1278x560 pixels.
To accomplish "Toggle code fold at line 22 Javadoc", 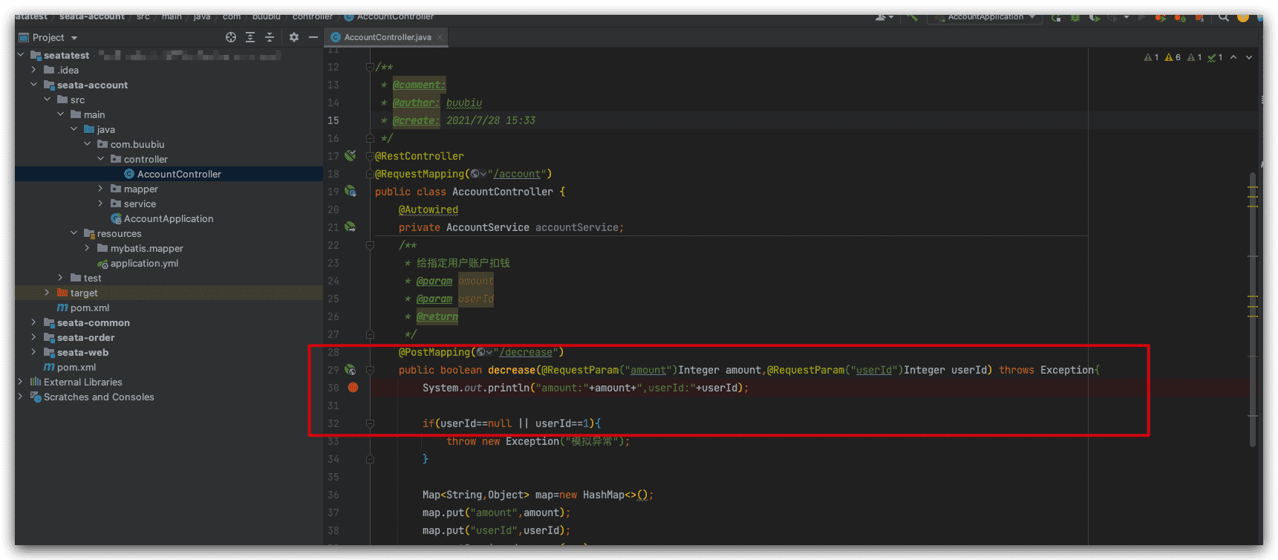I will click(370, 245).
